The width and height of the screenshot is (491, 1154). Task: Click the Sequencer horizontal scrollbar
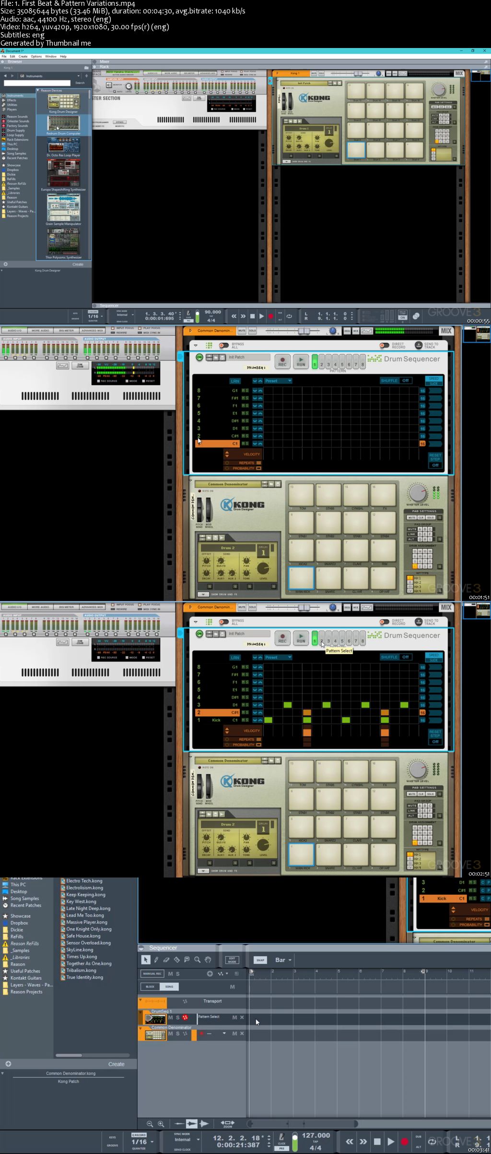coord(303,1124)
